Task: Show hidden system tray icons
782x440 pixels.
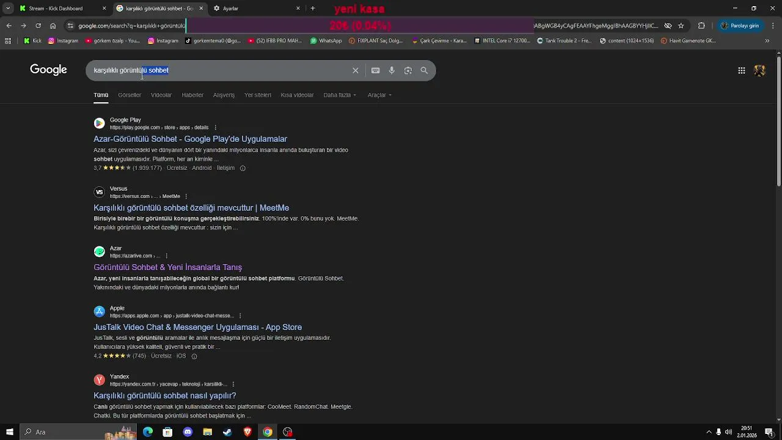Action: click(x=709, y=432)
